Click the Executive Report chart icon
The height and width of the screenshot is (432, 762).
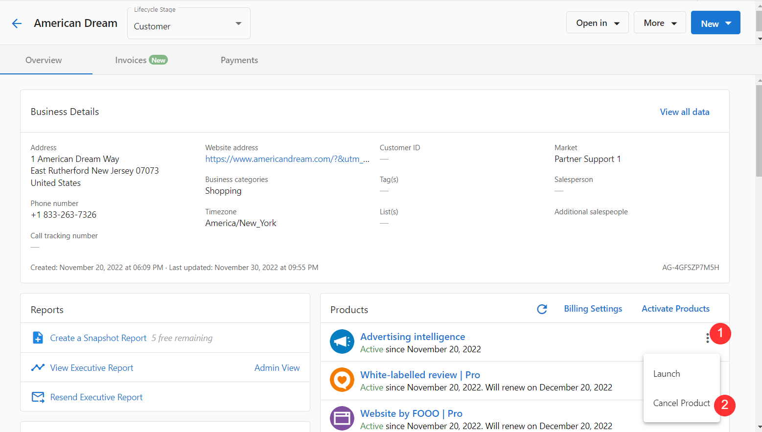38,367
